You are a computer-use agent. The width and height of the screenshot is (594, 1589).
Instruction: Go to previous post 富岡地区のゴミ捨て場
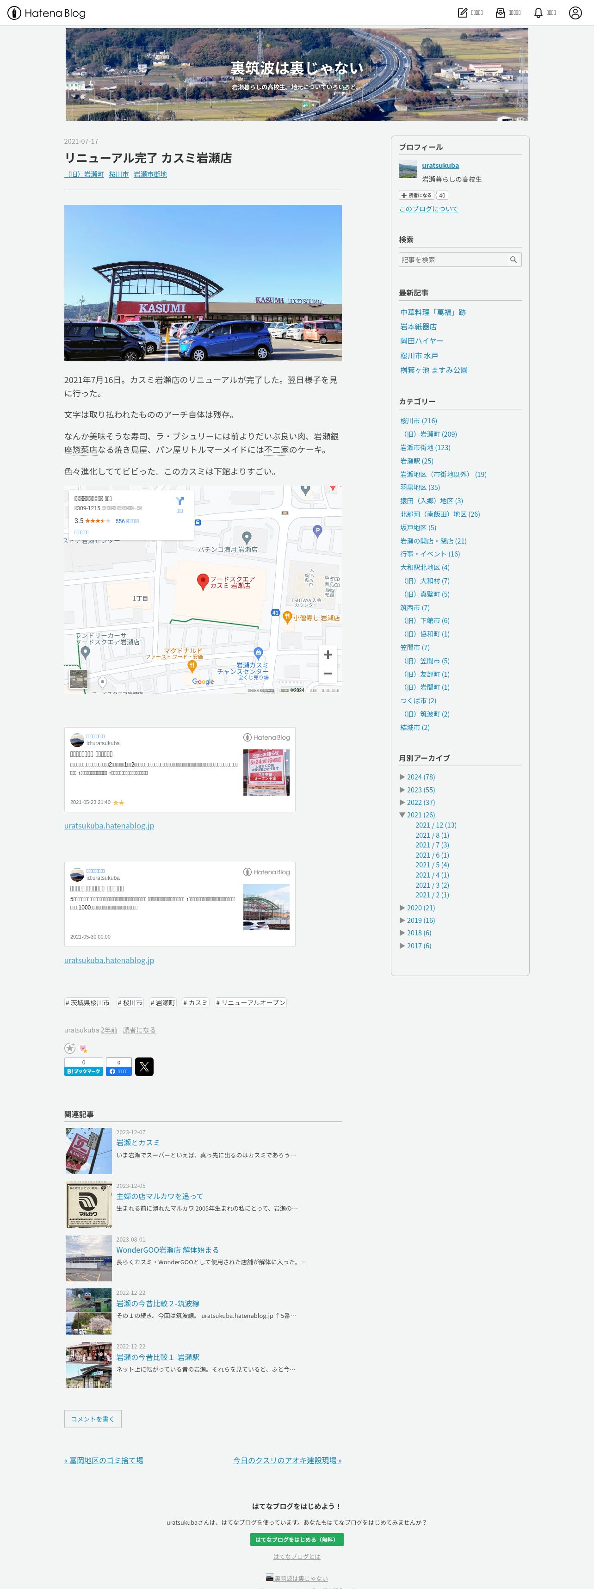[104, 1460]
